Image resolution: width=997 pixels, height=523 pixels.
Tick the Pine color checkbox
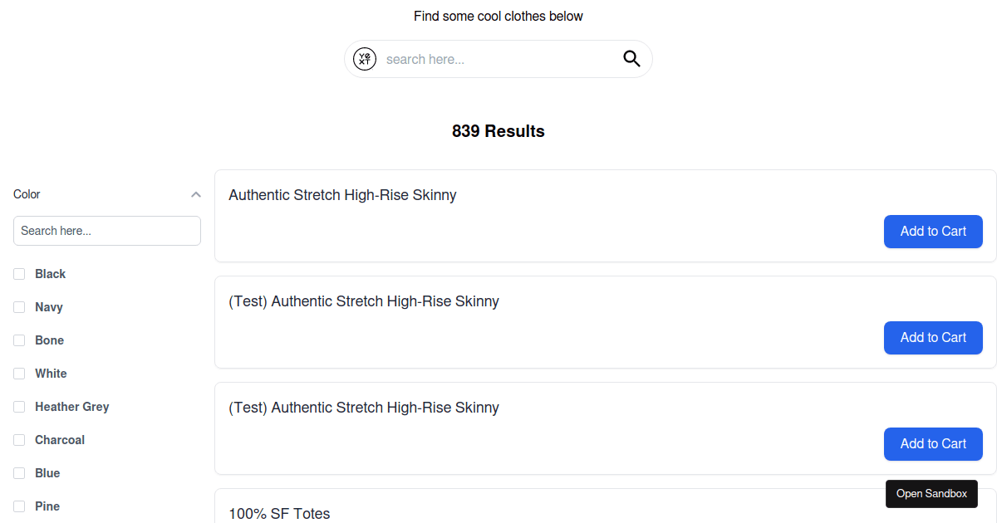tap(19, 506)
